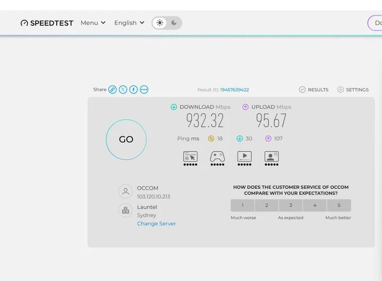Rate OCCOM customer service 2
Image resolution: width=382 pixels, height=281 pixels.
[x=266, y=205]
